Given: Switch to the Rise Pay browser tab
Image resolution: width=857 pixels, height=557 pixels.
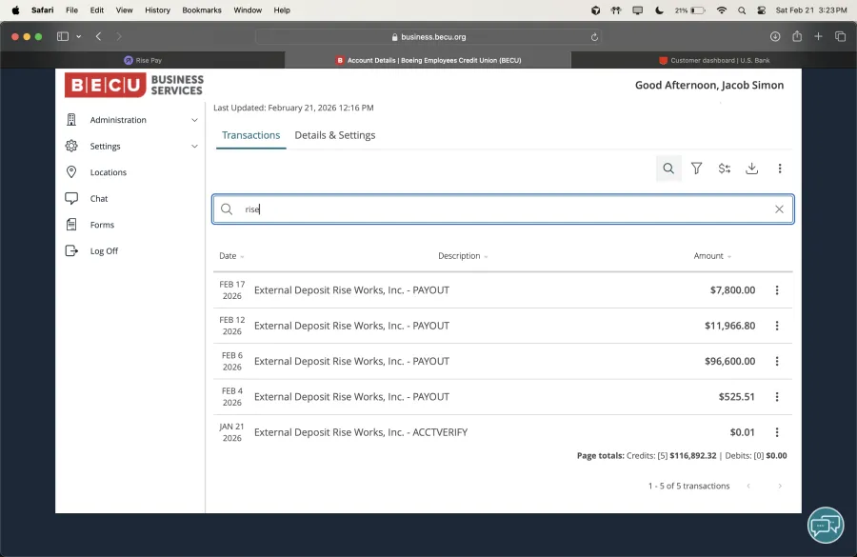Looking at the screenshot, I should [x=143, y=60].
